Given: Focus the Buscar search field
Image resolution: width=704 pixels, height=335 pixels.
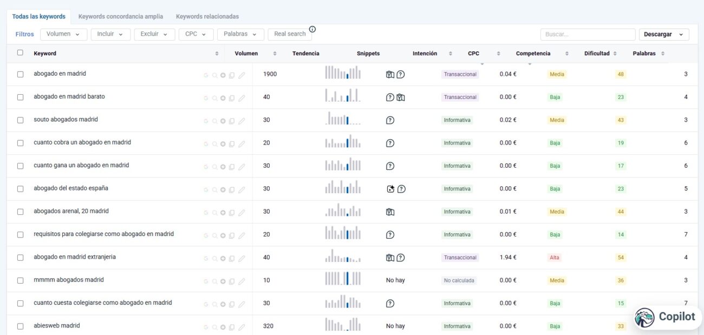Looking at the screenshot, I should (x=588, y=35).
